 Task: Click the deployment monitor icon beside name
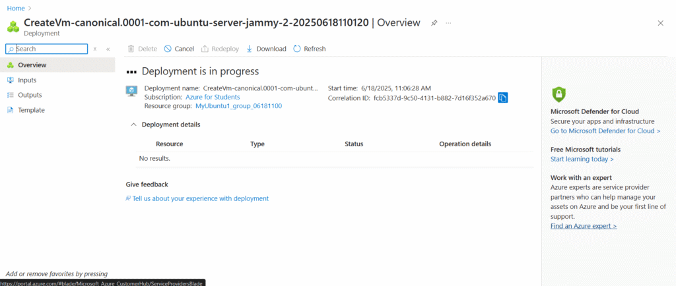(x=131, y=91)
